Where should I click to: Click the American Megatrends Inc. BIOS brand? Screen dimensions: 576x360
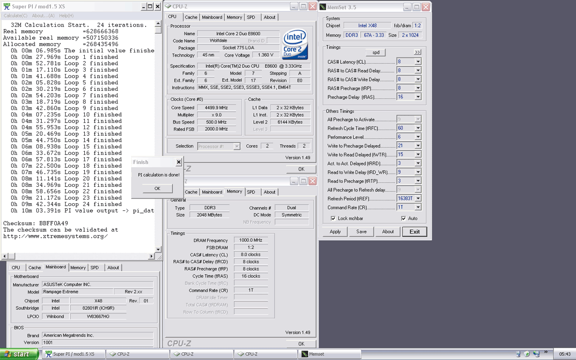[97, 335]
